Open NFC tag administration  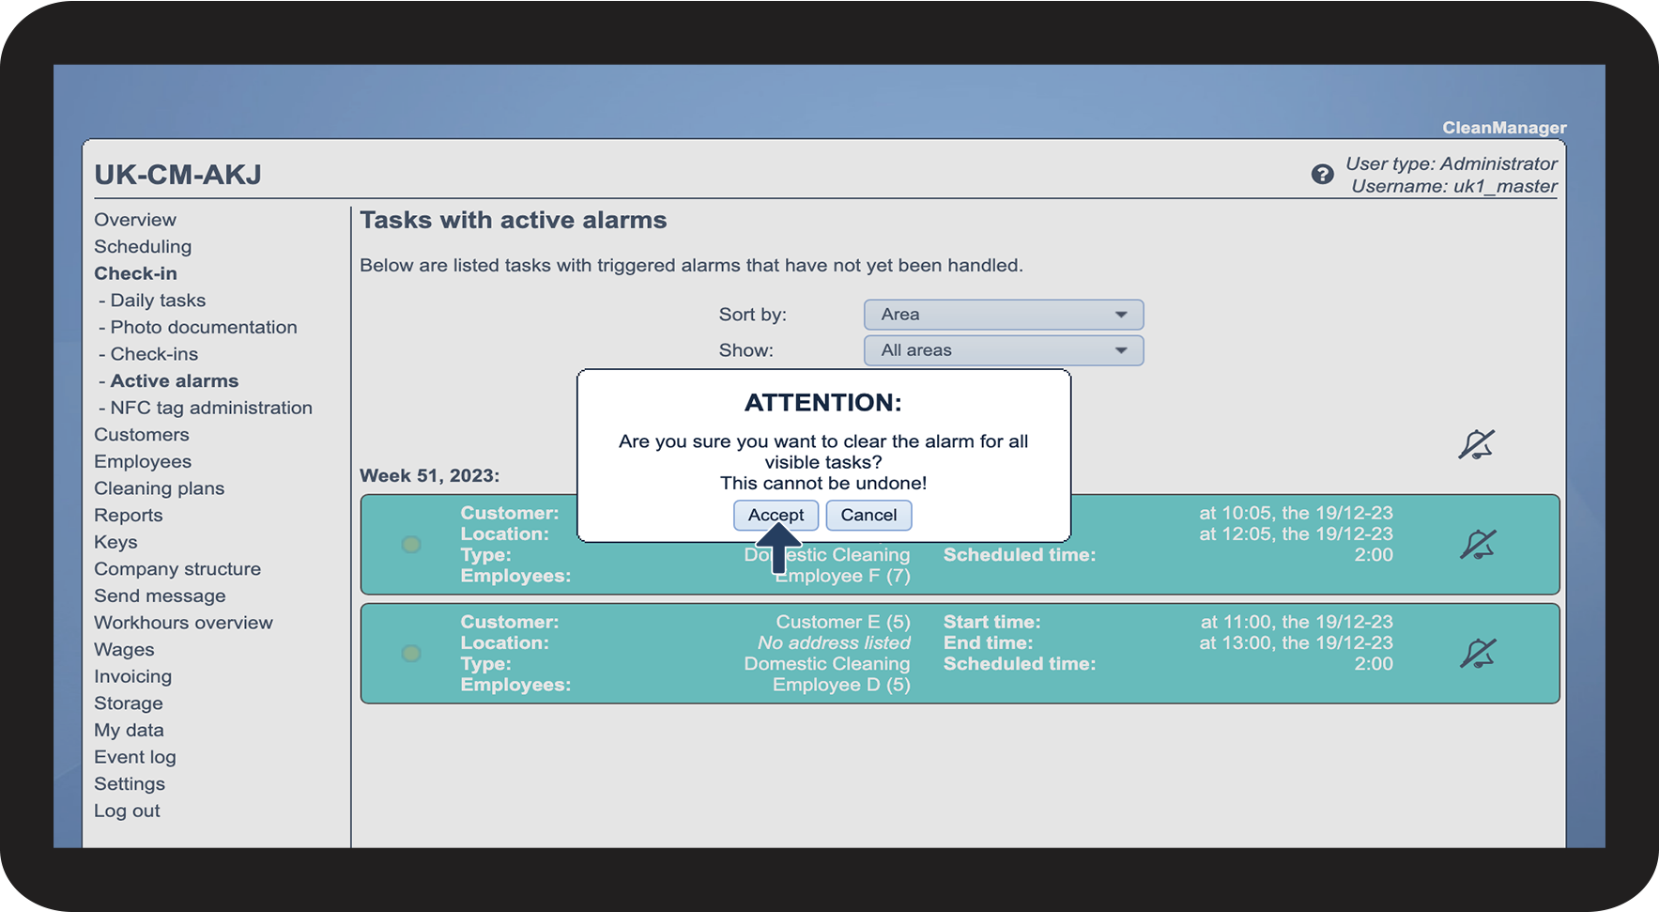coord(211,408)
